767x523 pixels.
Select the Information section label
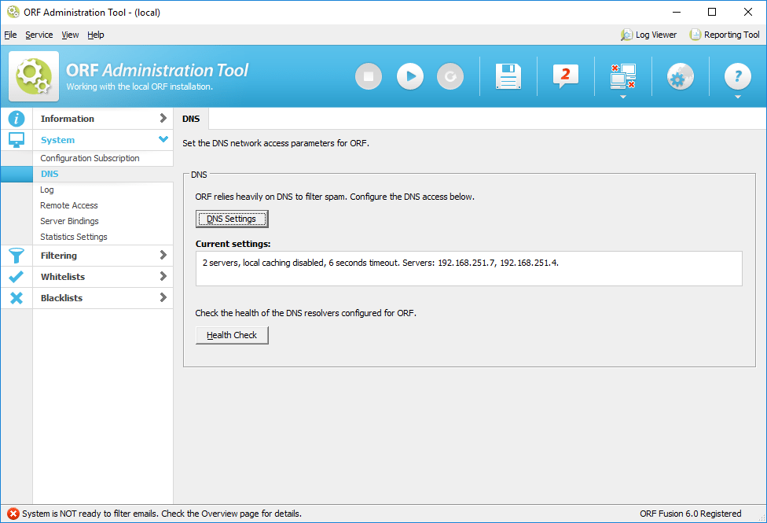pos(68,119)
